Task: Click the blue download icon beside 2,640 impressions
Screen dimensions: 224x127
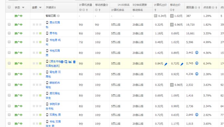Action: tap(197, 114)
